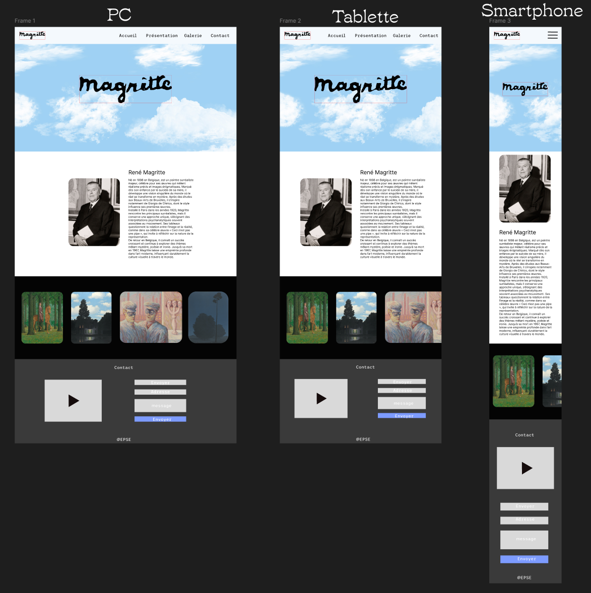Select the Magritte portrait photo in PC frame
The width and height of the screenshot is (591, 593).
94,212
